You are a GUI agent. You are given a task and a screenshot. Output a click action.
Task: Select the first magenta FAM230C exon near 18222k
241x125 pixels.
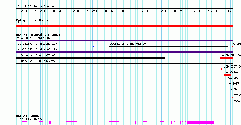[50, 122]
